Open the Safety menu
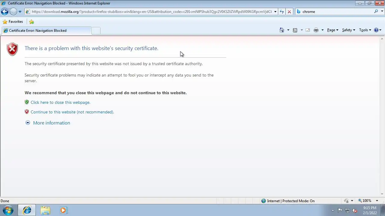Image resolution: width=385 pixels, height=216 pixels. 349,30
